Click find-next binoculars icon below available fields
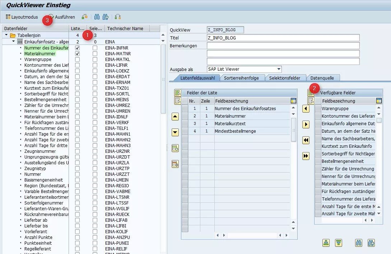 tap(371, 243)
